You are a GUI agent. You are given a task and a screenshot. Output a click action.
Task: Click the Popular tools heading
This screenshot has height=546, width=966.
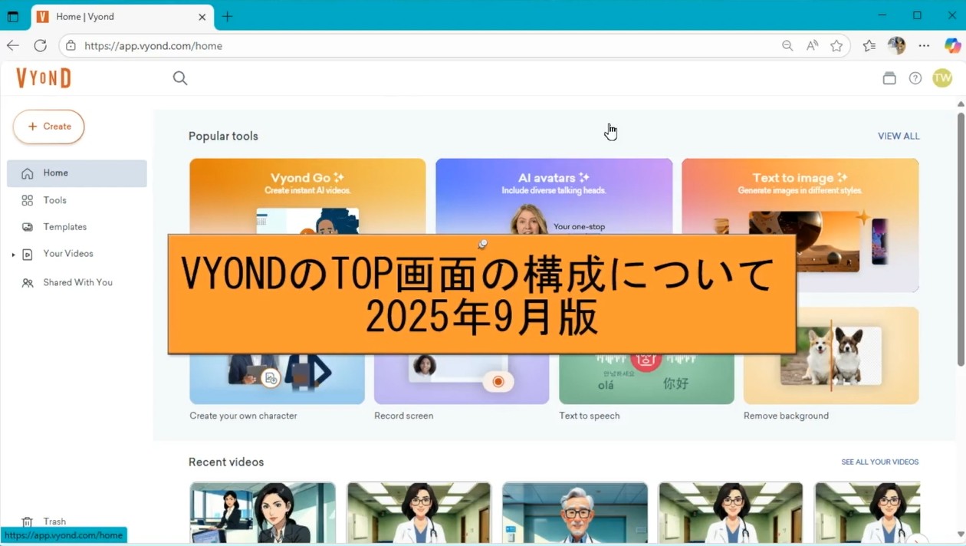pos(223,136)
